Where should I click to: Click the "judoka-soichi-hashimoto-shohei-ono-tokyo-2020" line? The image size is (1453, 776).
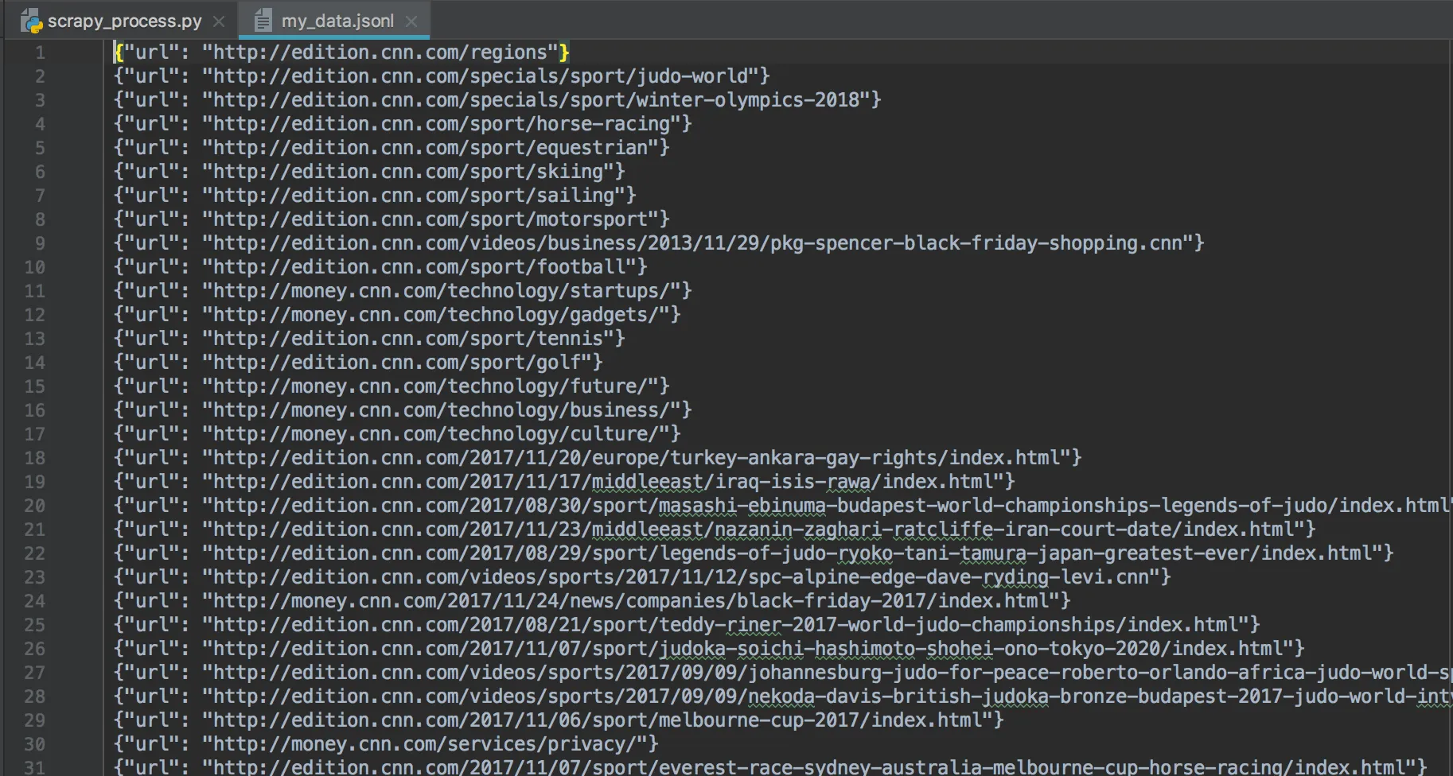coord(709,649)
